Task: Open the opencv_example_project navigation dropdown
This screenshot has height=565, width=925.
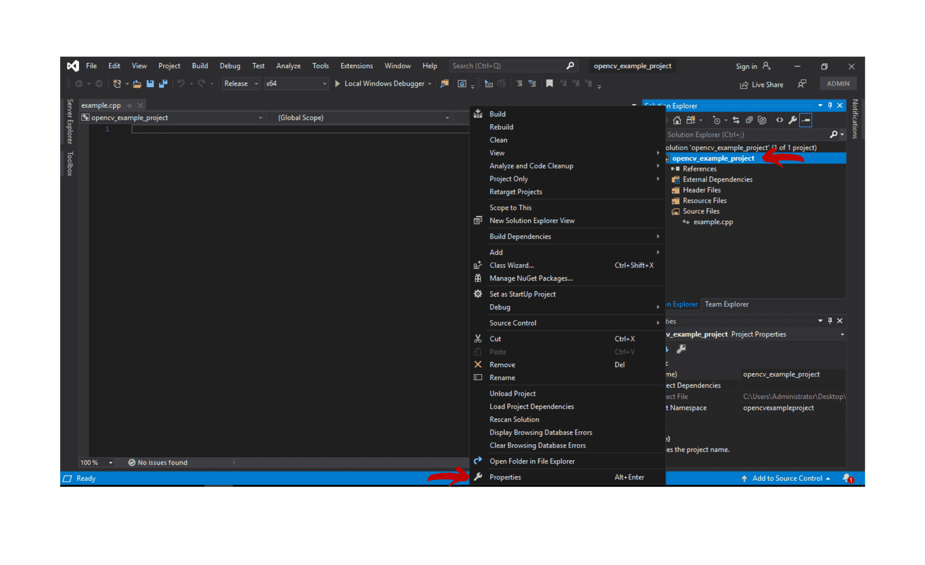Action: 172,118
